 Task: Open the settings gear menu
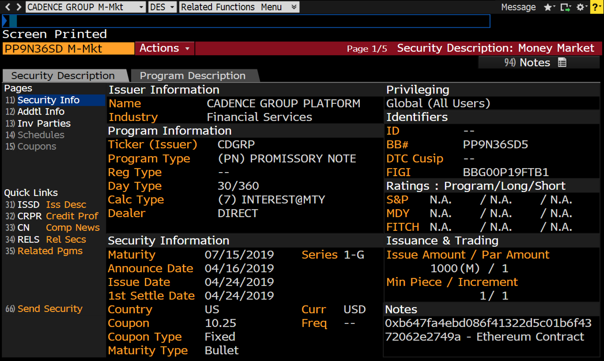coord(581,7)
